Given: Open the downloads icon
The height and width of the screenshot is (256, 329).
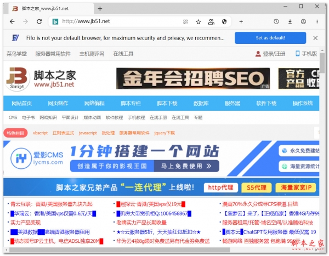Looking at the screenshot, I should (x=290, y=21).
